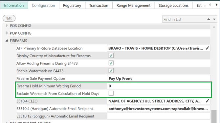220x123 pixels.
Task: Edit 3310.4 CLEO with pencil icon
Action: 208,101
